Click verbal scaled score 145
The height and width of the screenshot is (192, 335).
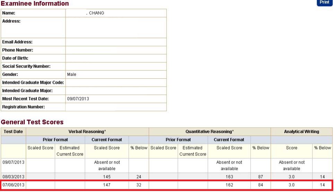coord(107,177)
